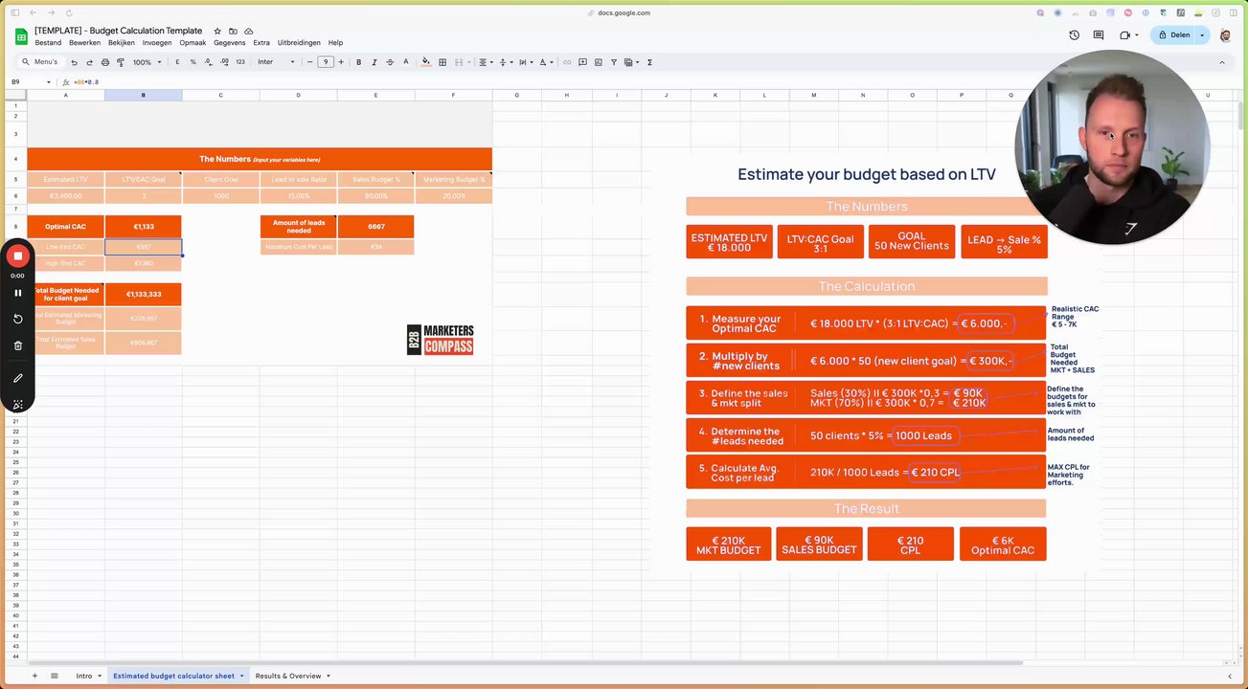This screenshot has width=1248, height=689.
Task: Insert a link via chain icon
Action: click(567, 62)
